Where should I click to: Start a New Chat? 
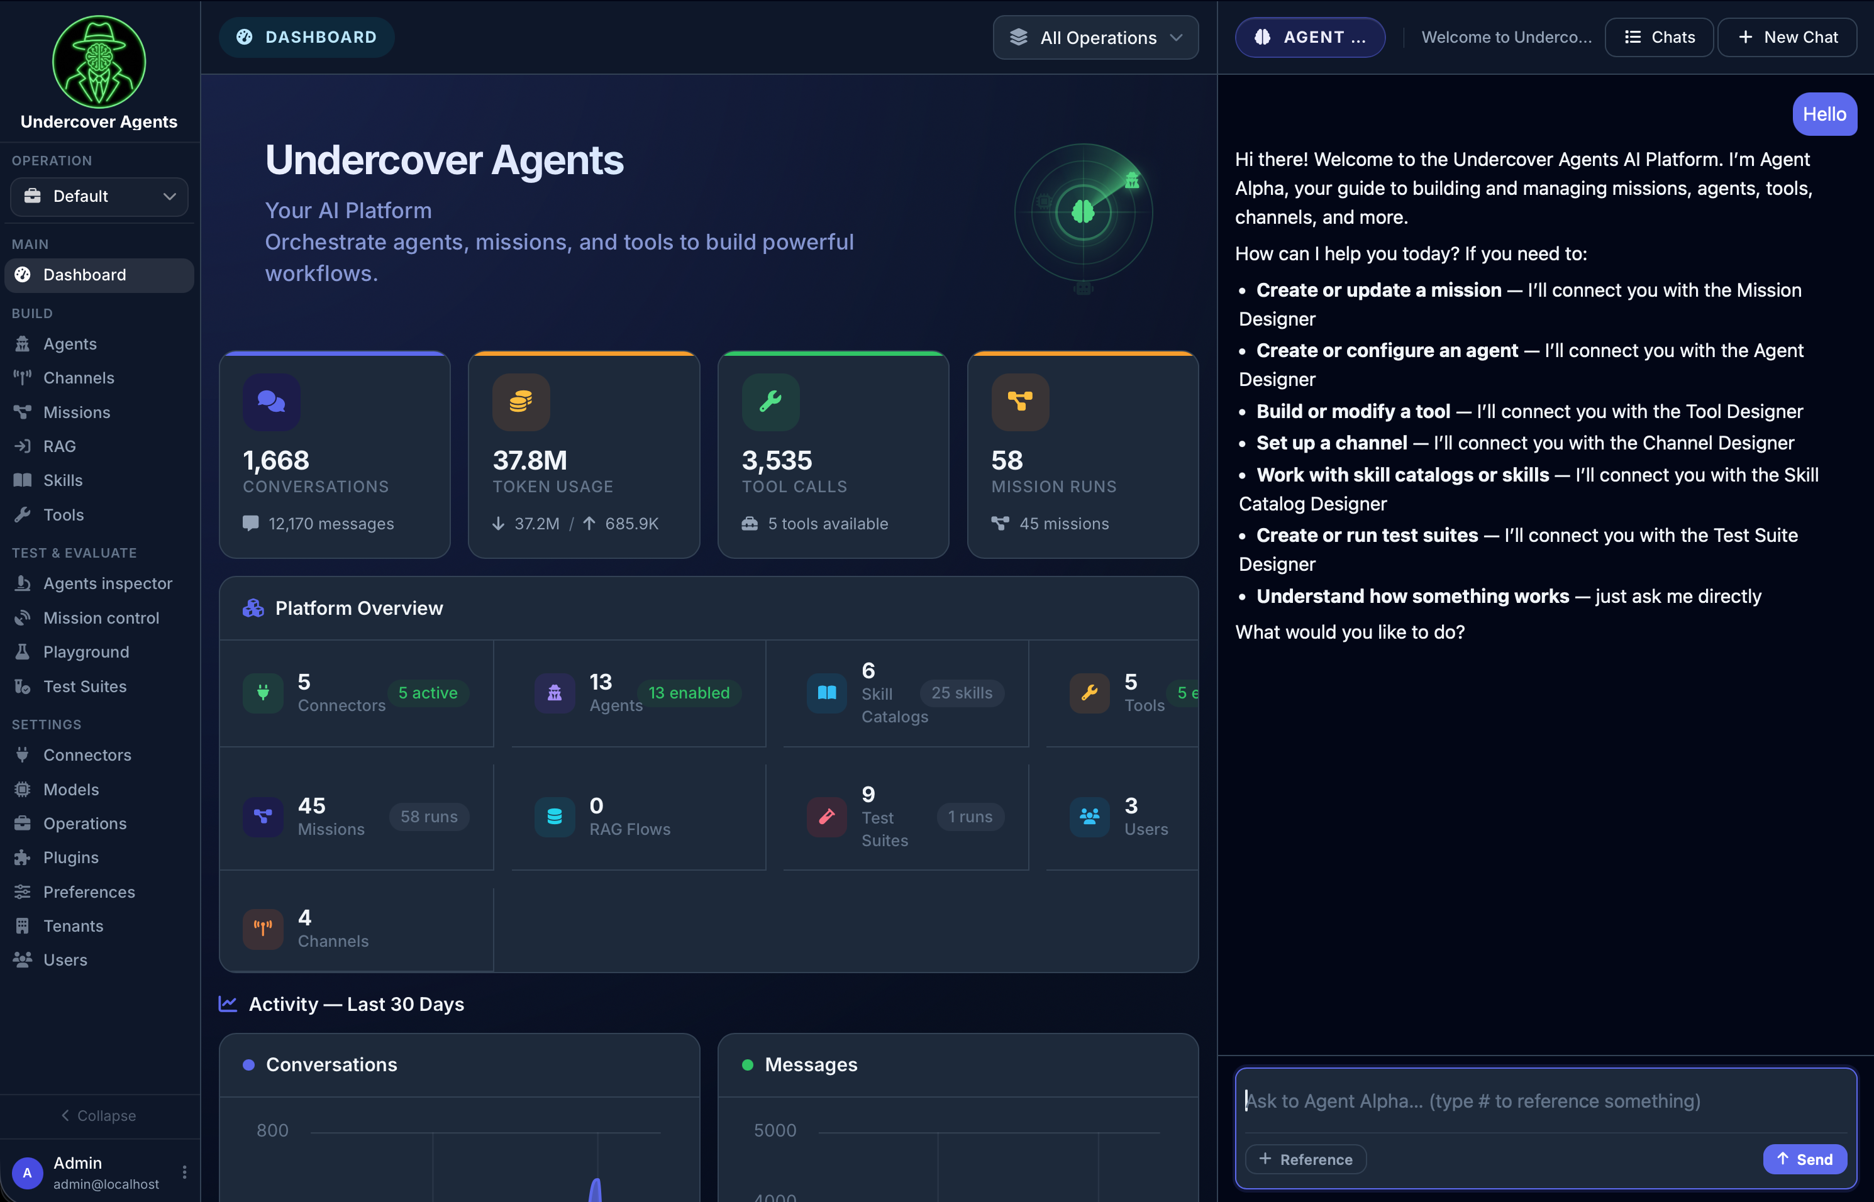tap(1787, 36)
